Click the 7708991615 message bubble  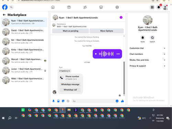click(x=65, y=71)
